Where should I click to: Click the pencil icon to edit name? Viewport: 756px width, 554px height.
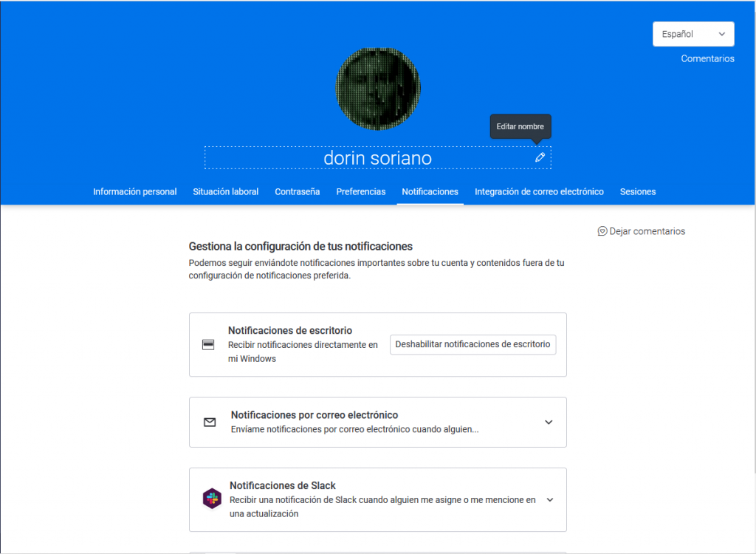click(x=540, y=157)
